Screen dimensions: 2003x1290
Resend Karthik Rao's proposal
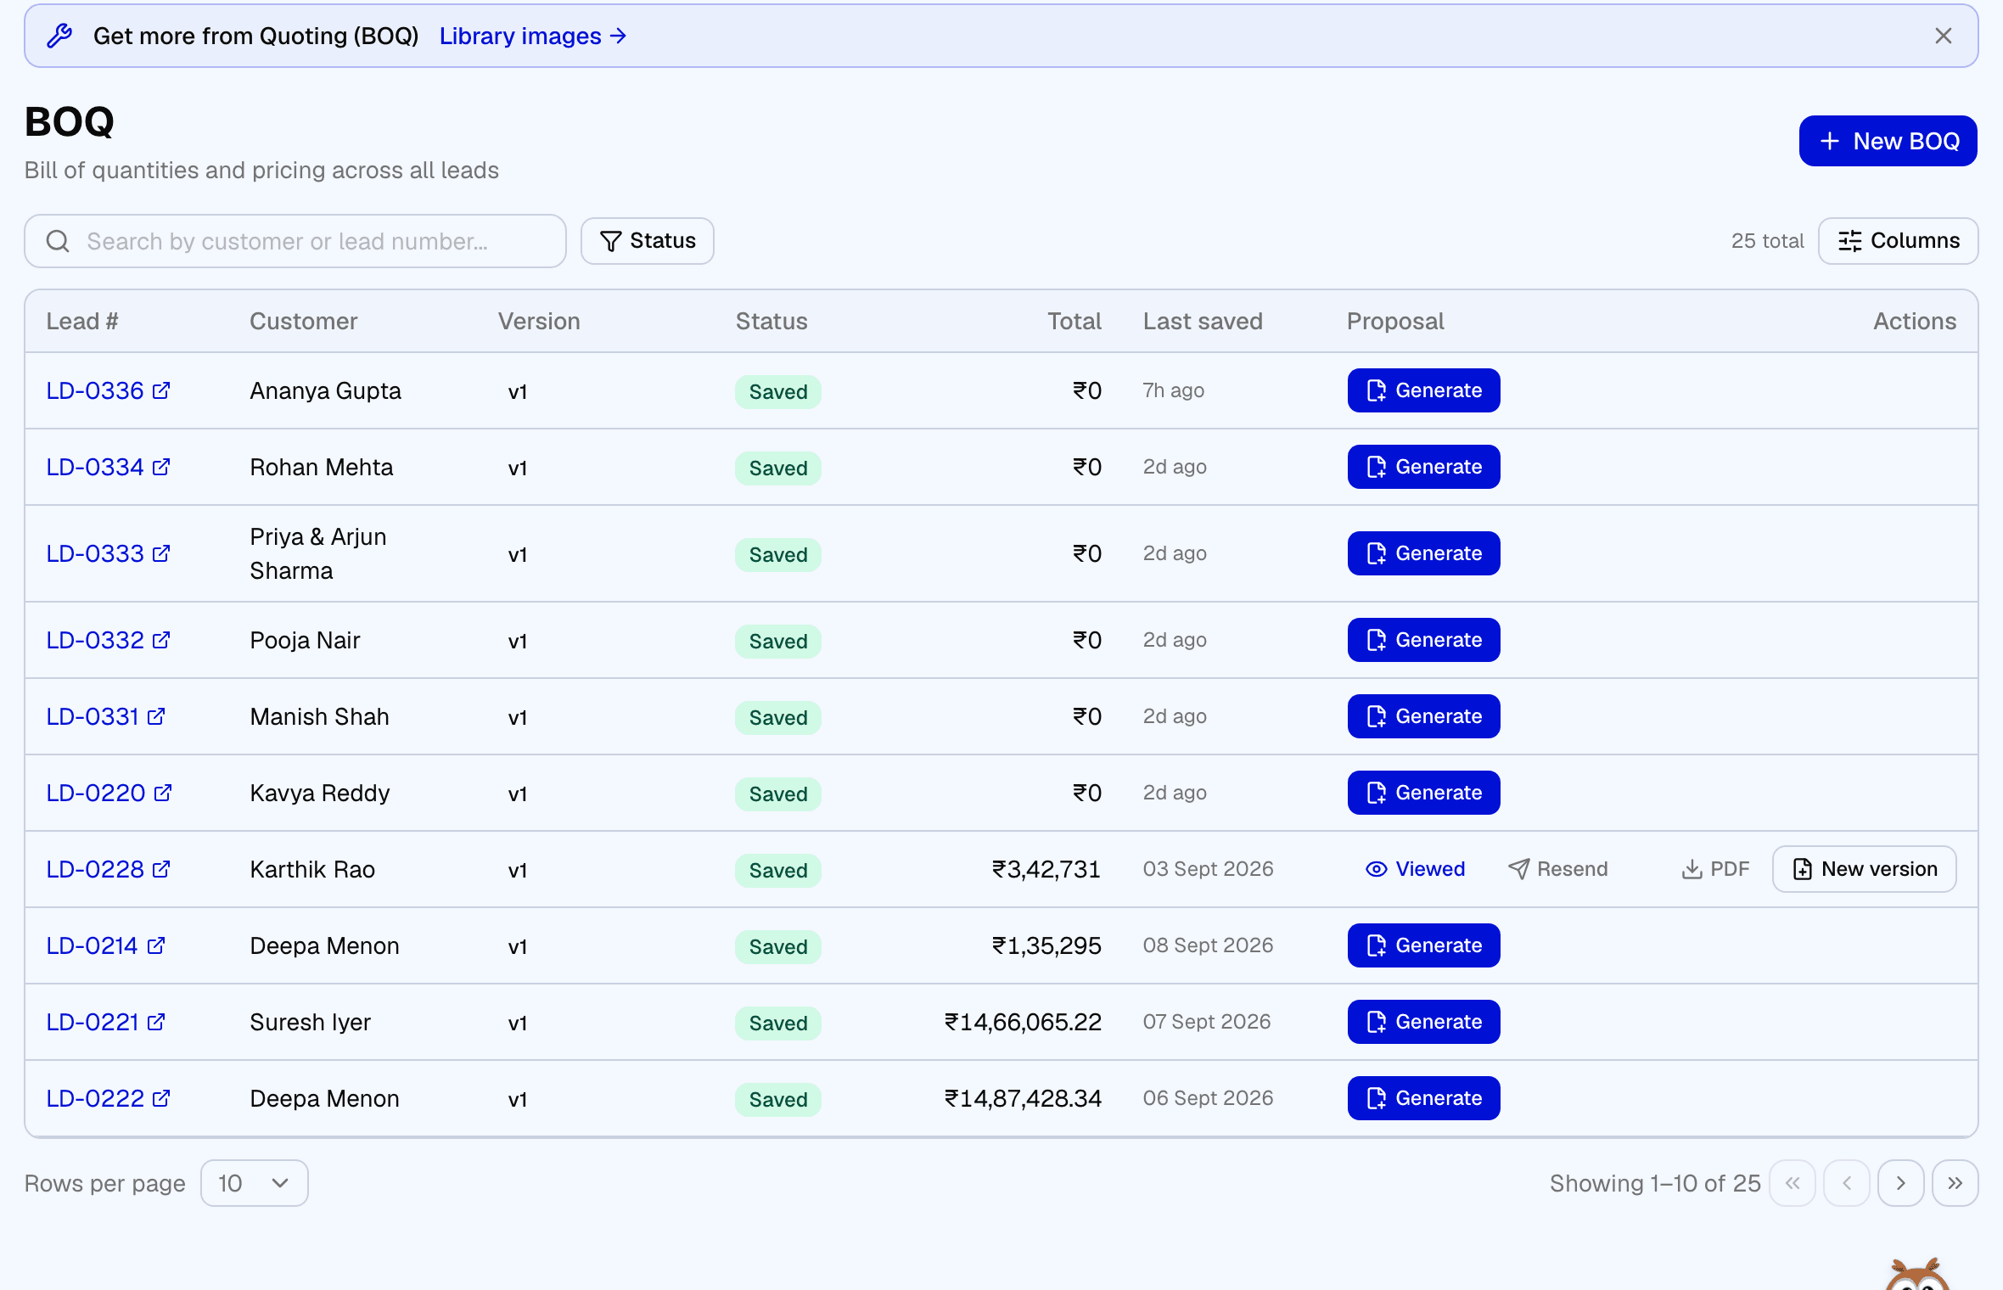[1557, 869]
